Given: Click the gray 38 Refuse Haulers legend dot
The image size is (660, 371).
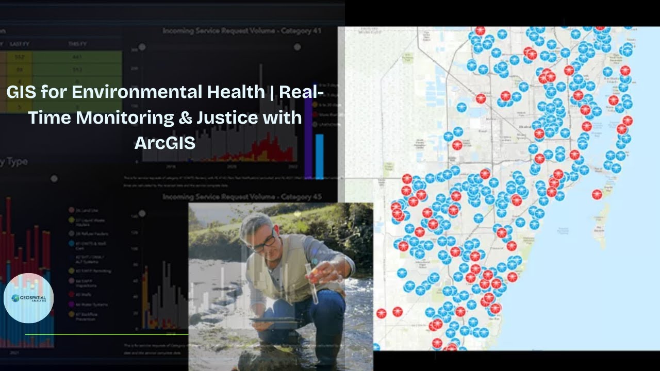Looking at the screenshot, I should [72, 234].
